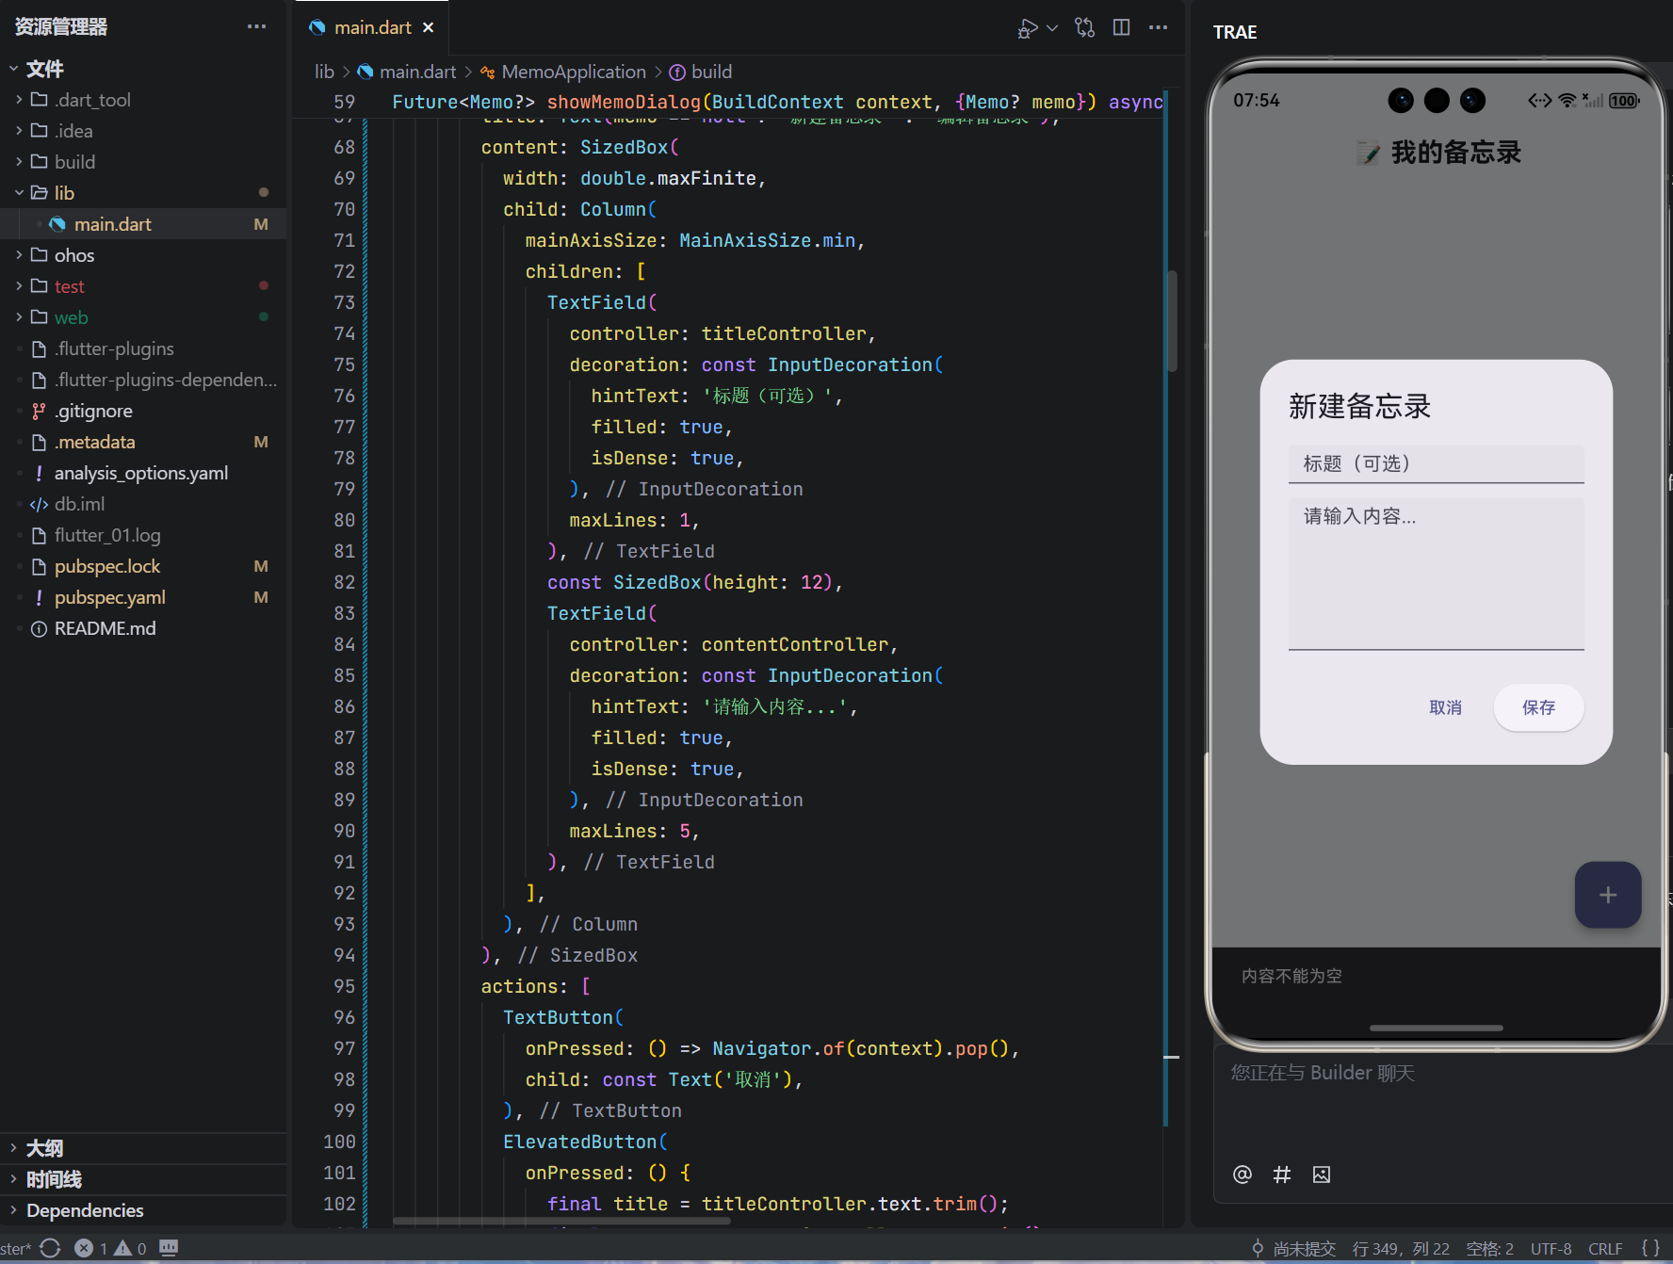Open the explorer panel more-actions ellipsis
The image size is (1673, 1264).
click(x=256, y=26)
